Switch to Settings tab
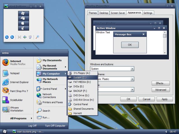Screen dimensions: 179x134 148,13
